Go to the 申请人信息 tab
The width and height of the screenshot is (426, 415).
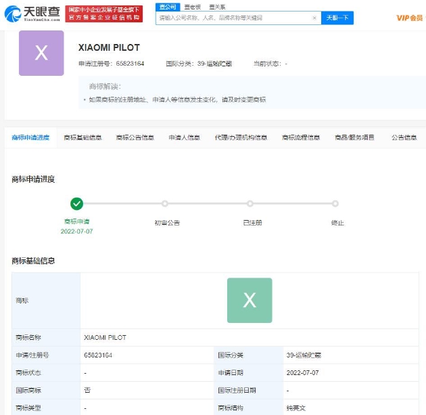[184, 137]
